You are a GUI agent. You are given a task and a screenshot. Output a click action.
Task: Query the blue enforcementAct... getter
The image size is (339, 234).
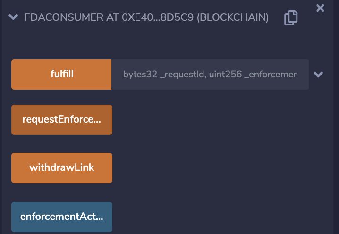click(x=62, y=217)
